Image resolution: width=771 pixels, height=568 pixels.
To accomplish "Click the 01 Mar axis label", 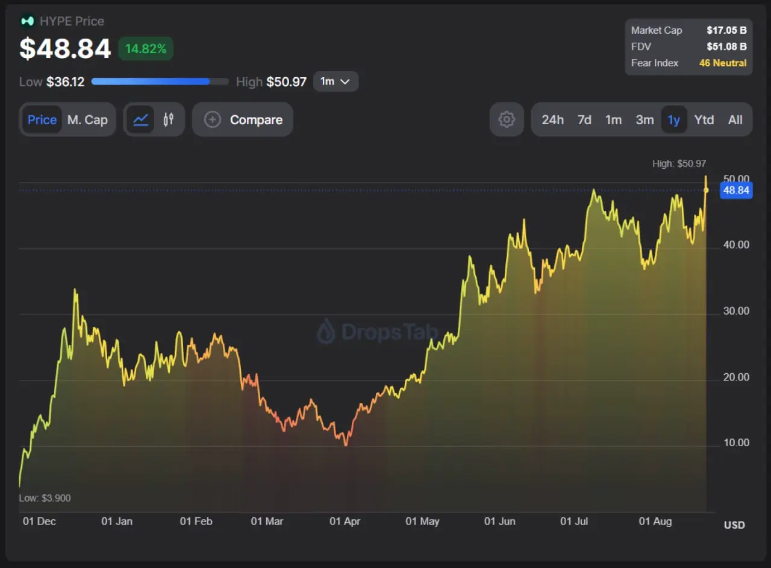I will pyautogui.click(x=267, y=522).
